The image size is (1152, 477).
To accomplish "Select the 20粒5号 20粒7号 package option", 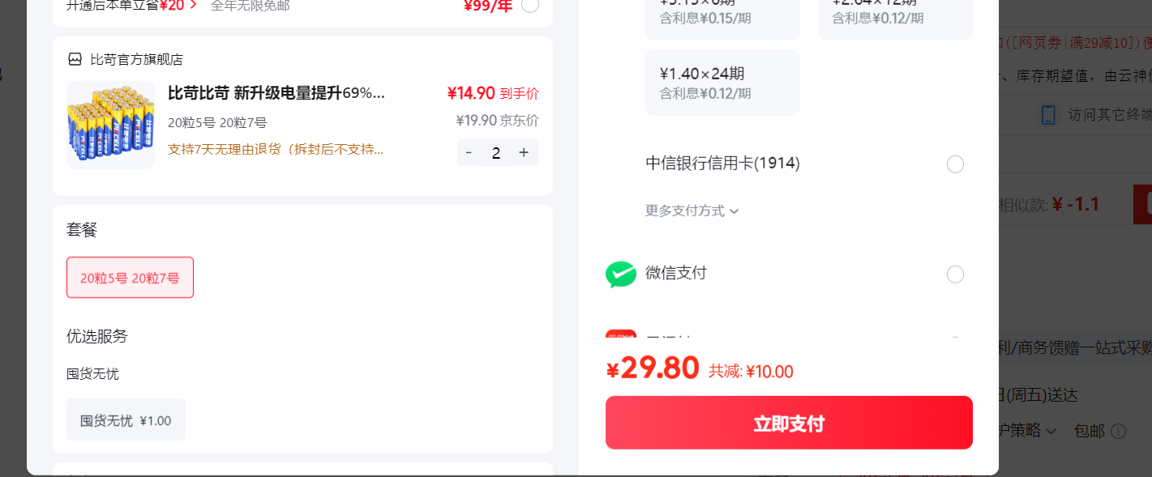I will [130, 278].
